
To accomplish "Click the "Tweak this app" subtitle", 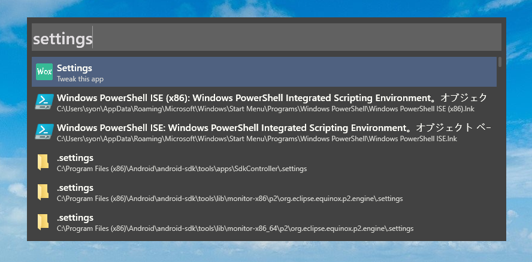I will pyautogui.click(x=80, y=80).
